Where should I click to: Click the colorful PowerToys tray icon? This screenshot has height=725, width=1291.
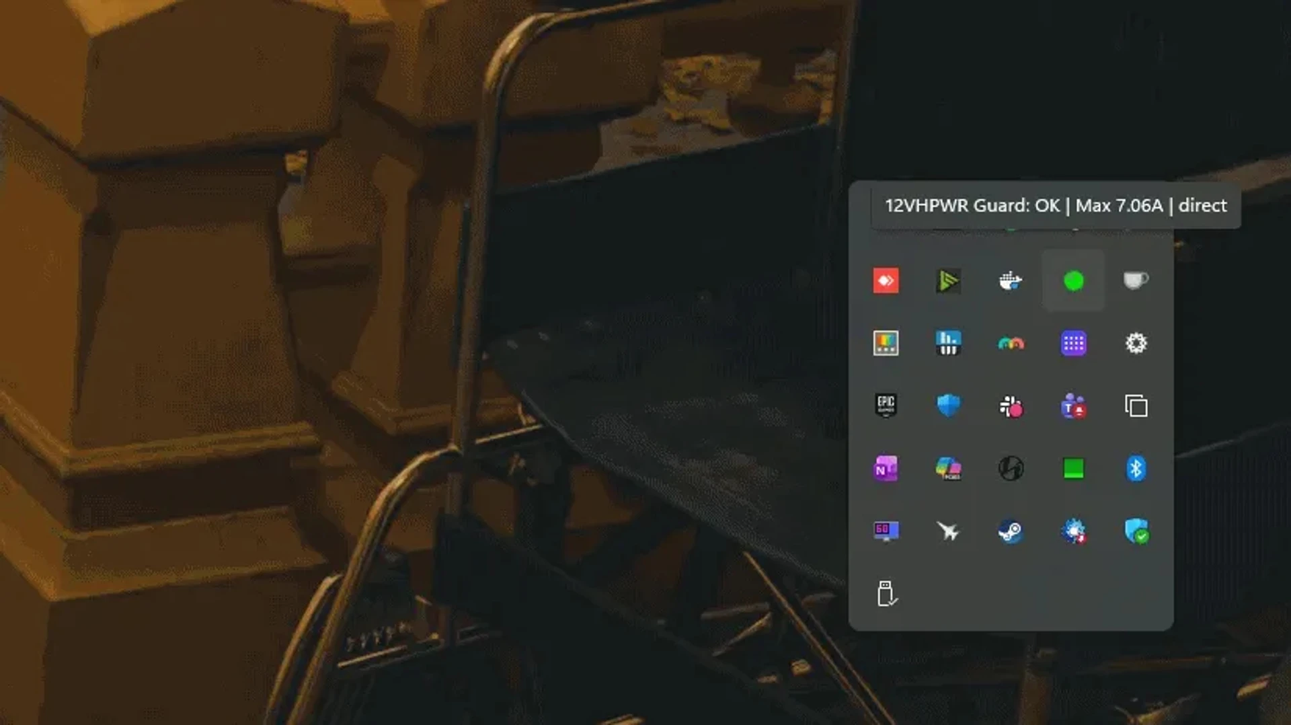pos(948,468)
